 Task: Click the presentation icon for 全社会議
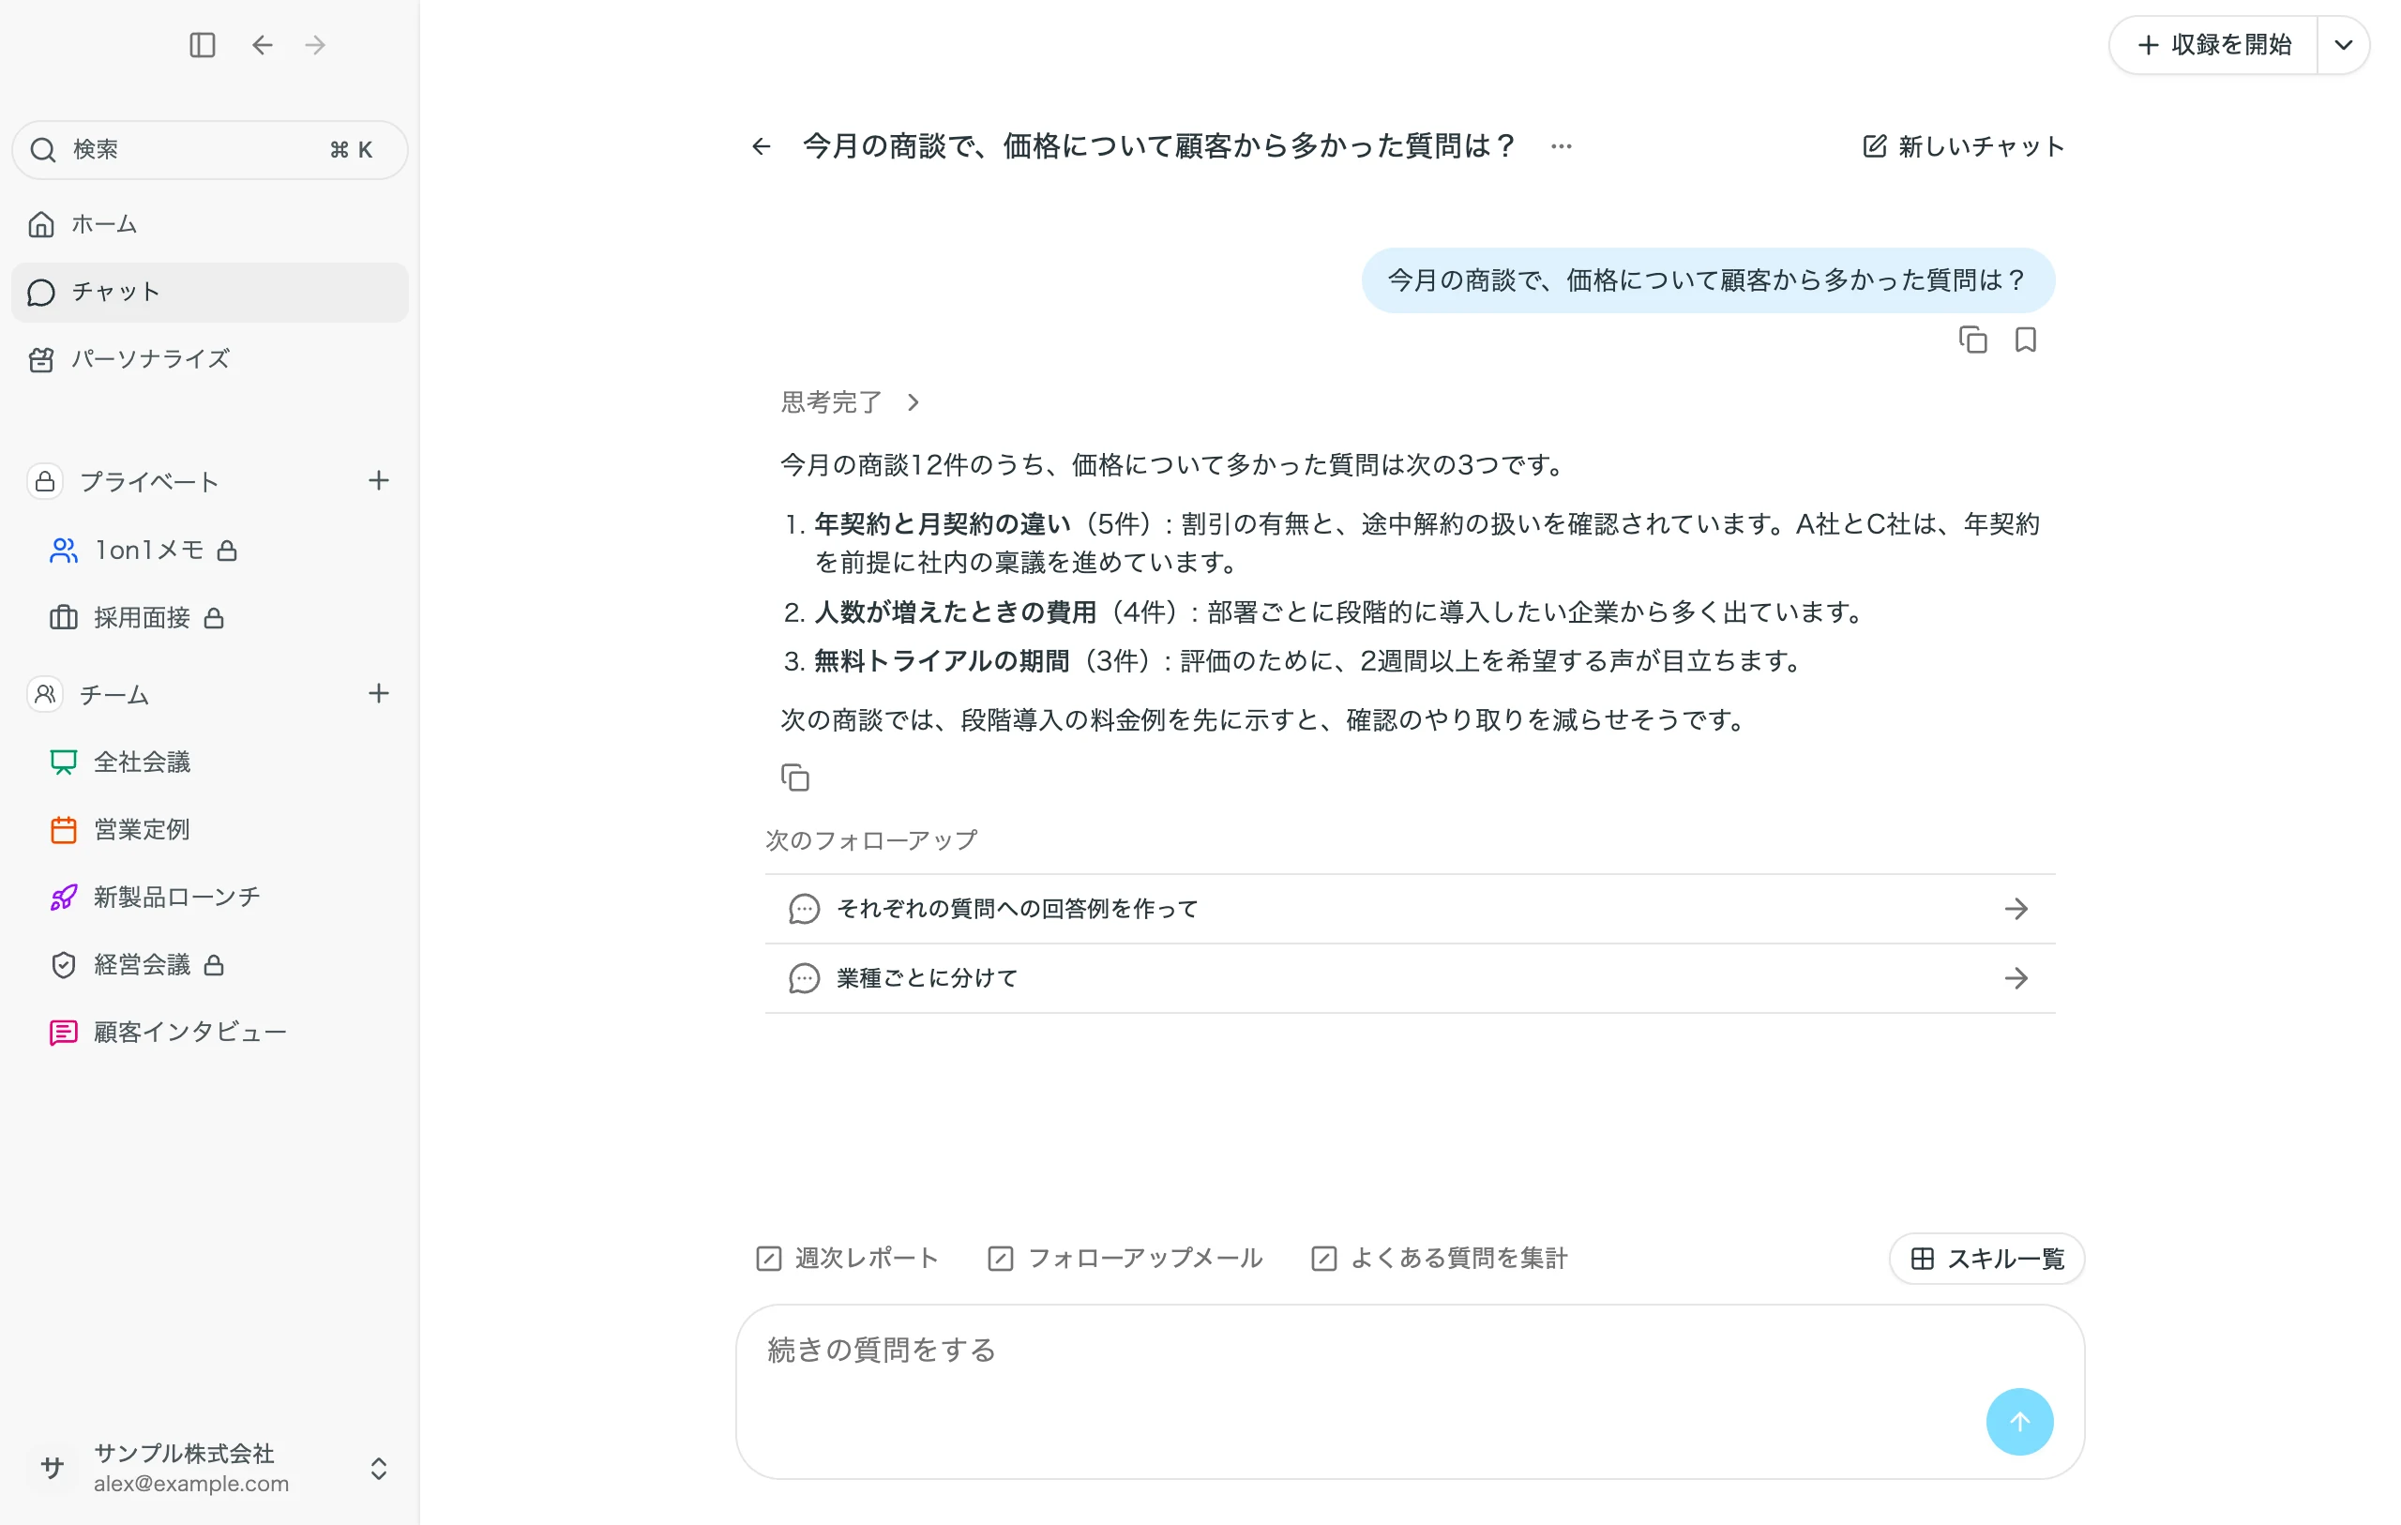pos(64,762)
